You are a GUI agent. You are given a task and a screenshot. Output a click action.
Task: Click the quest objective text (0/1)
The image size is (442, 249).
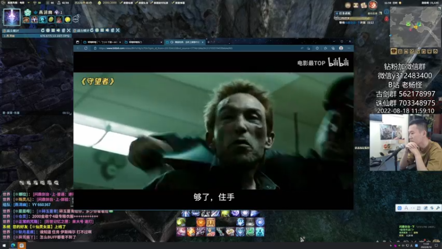click(356, 23)
